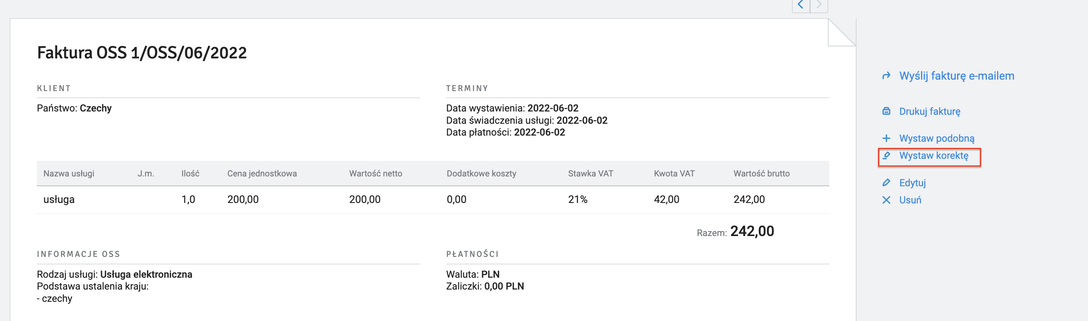Click the pencil icon beside Edytuj

pos(886,183)
